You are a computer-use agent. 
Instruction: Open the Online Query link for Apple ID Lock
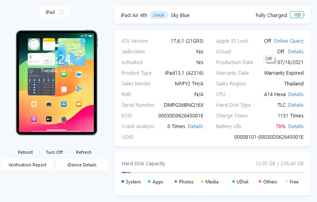289,41
